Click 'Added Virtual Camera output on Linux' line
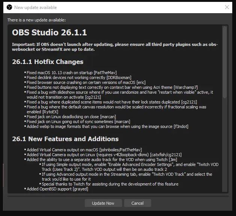This screenshot has height=216, width=236. coord(104,155)
